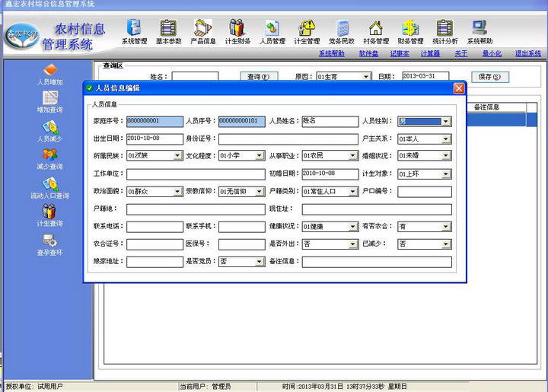Expand the 健康状况 dropdown

click(x=353, y=227)
